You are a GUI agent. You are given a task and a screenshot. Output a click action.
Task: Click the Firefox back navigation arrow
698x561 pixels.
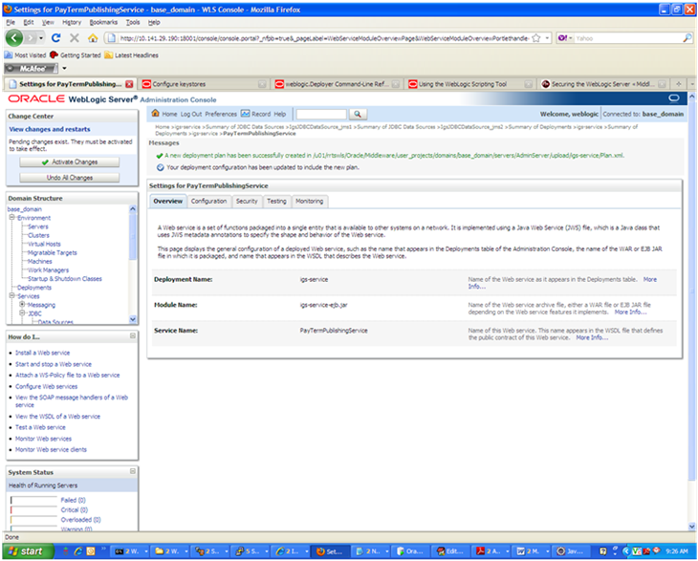point(13,38)
